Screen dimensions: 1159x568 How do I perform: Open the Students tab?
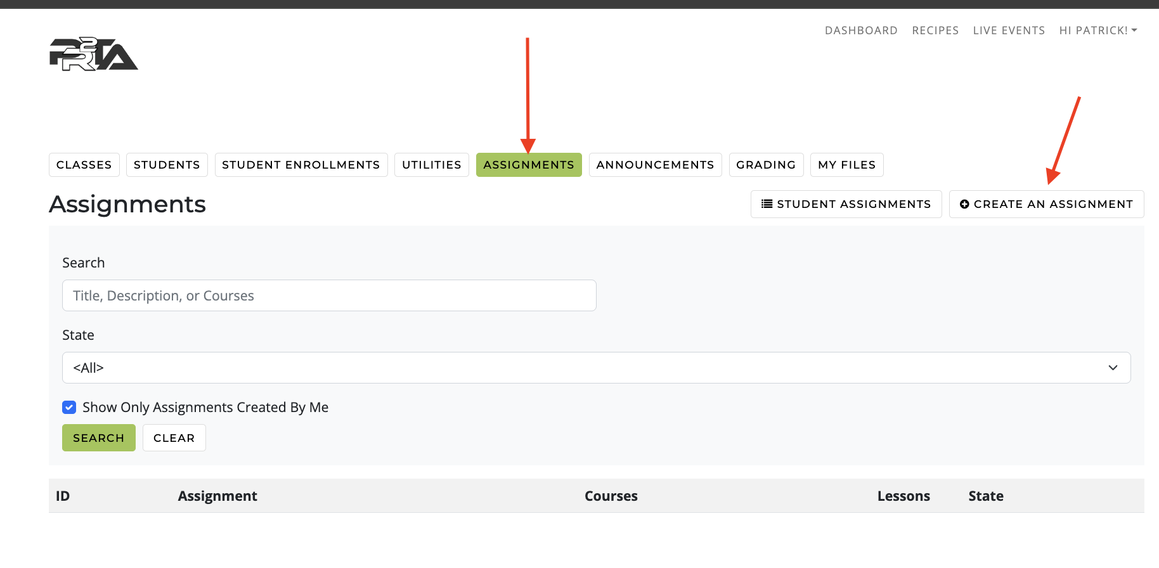tap(167, 165)
